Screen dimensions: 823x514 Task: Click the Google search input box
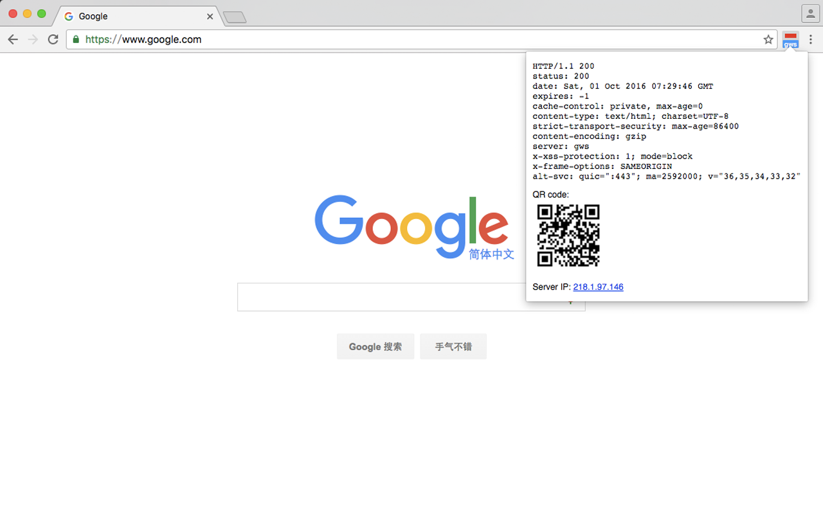(411, 297)
